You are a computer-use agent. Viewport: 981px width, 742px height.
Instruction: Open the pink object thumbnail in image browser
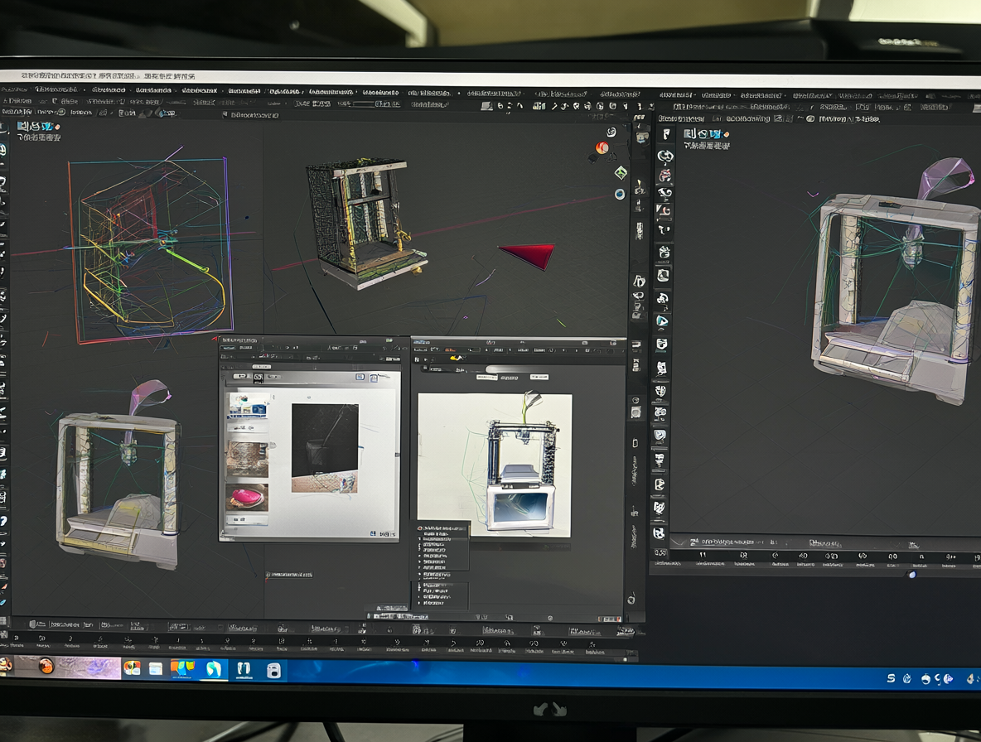coord(247,499)
